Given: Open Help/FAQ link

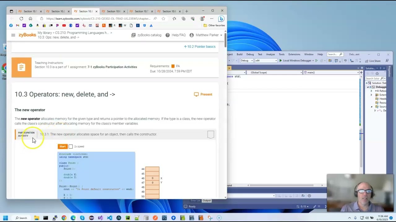Looking at the screenshot, I should click(176, 35).
